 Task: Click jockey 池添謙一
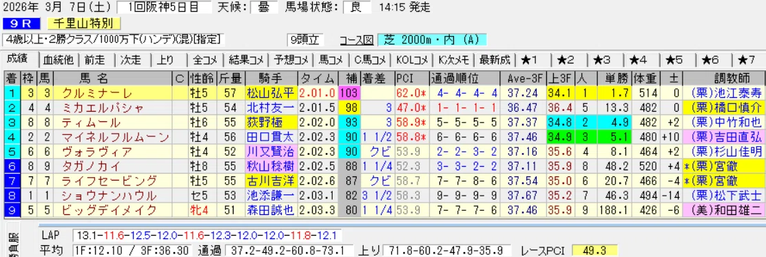(x=271, y=196)
